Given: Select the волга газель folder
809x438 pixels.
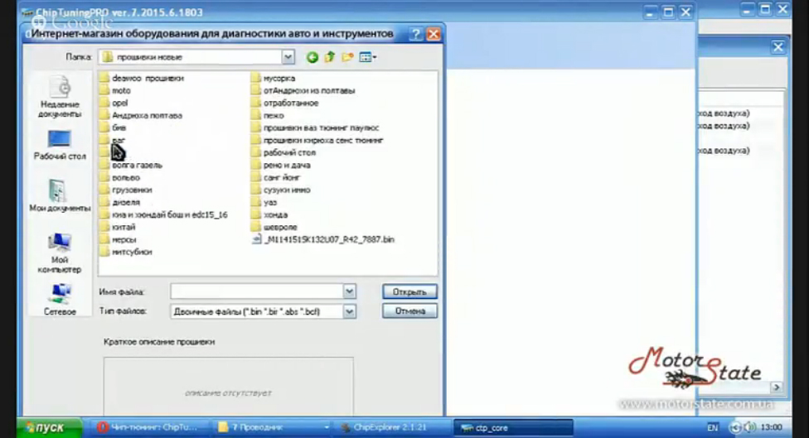Looking at the screenshot, I should coord(131,165).
